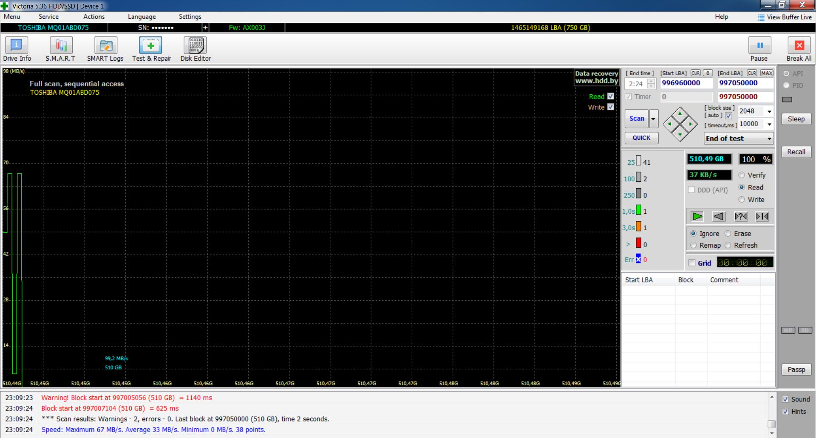Select the Verify radio button
The width and height of the screenshot is (816, 438).
[x=742, y=175]
